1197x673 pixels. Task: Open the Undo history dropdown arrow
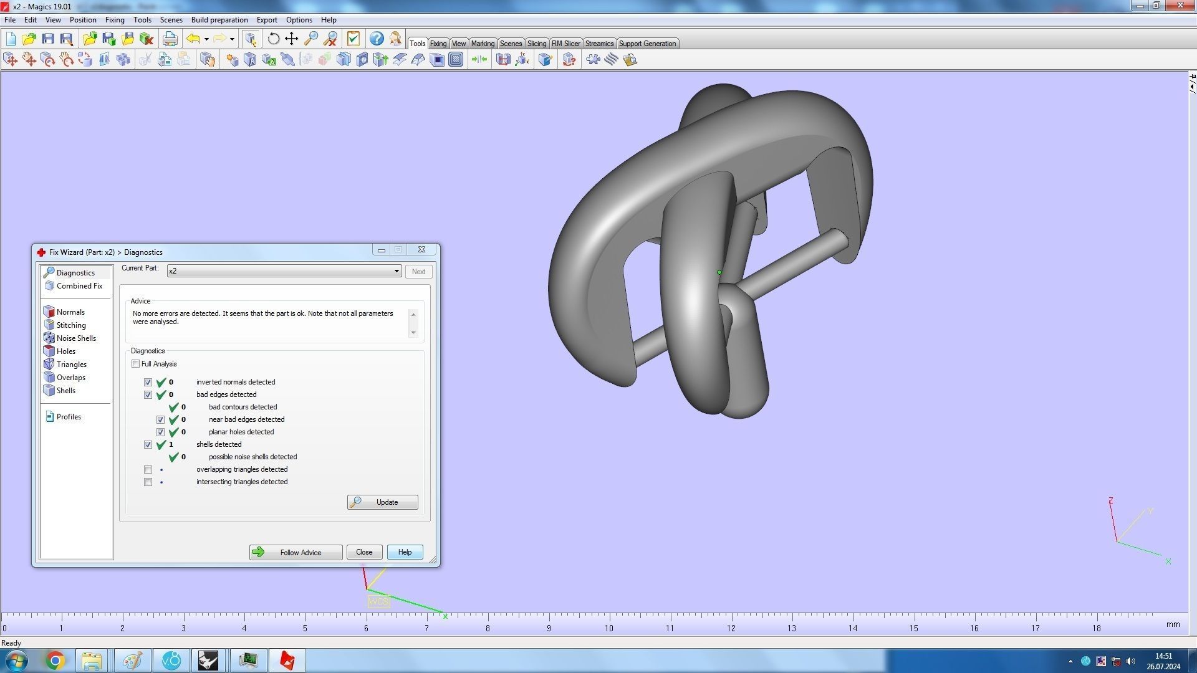[x=206, y=39]
